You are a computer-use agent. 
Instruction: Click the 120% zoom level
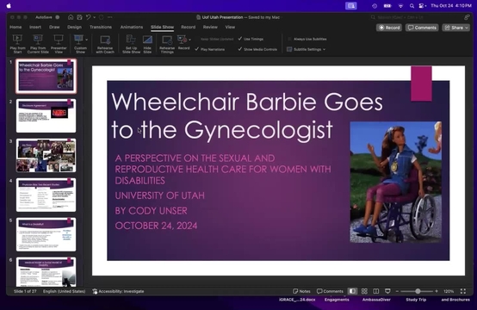[x=449, y=291]
